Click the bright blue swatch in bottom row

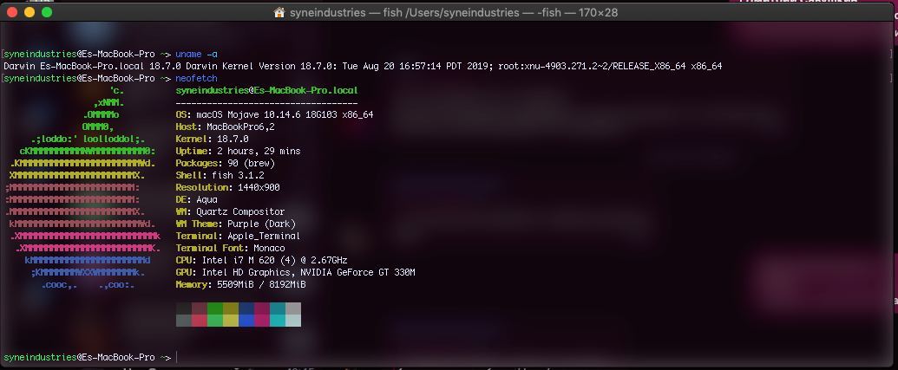[x=246, y=321]
